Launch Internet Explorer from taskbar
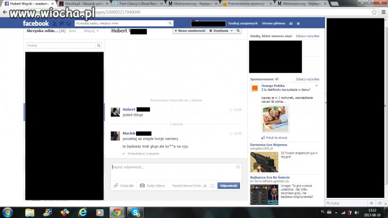The height and width of the screenshot is (218, 388). 82,212
